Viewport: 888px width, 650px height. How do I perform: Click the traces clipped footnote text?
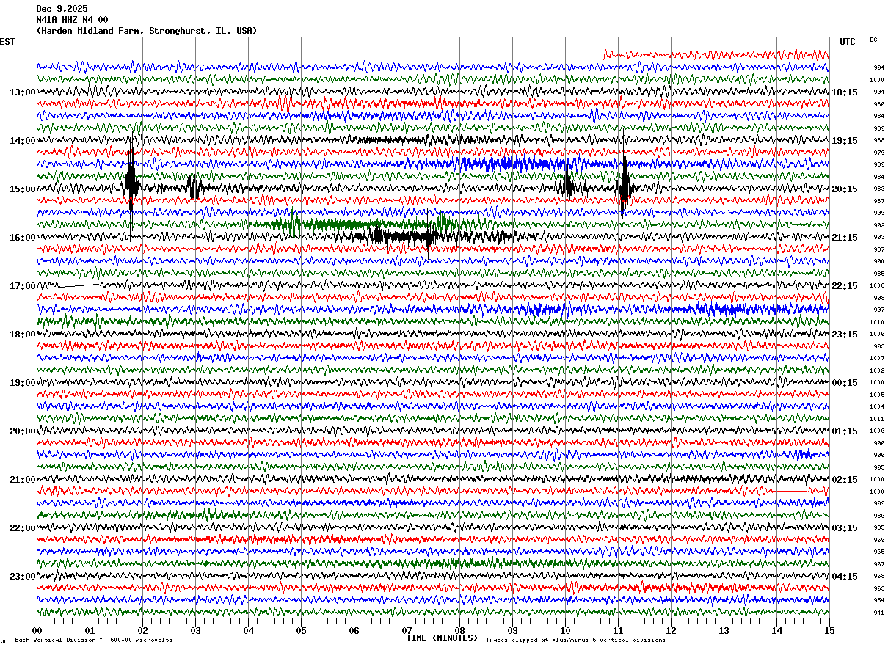click(x=575, y=640)
